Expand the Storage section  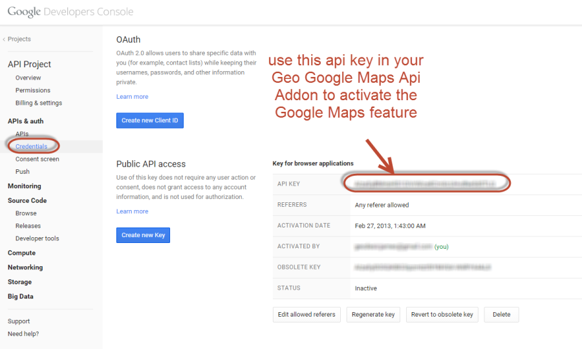click(19, 282)
